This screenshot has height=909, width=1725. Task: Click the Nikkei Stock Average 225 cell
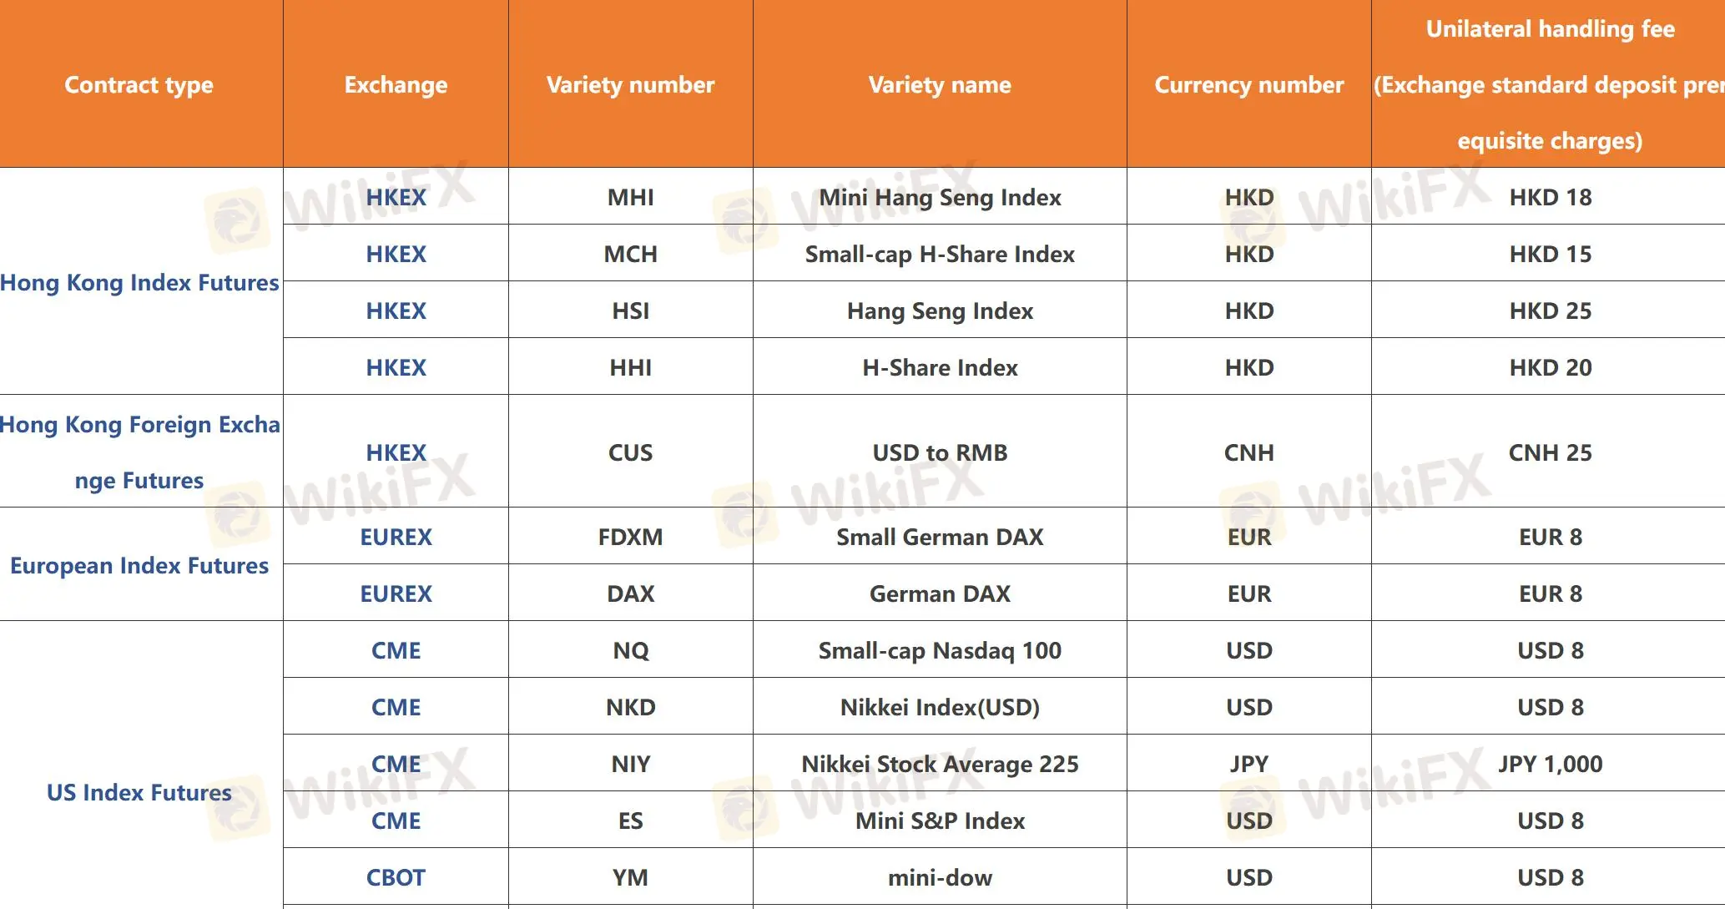(x=940, y=765)
